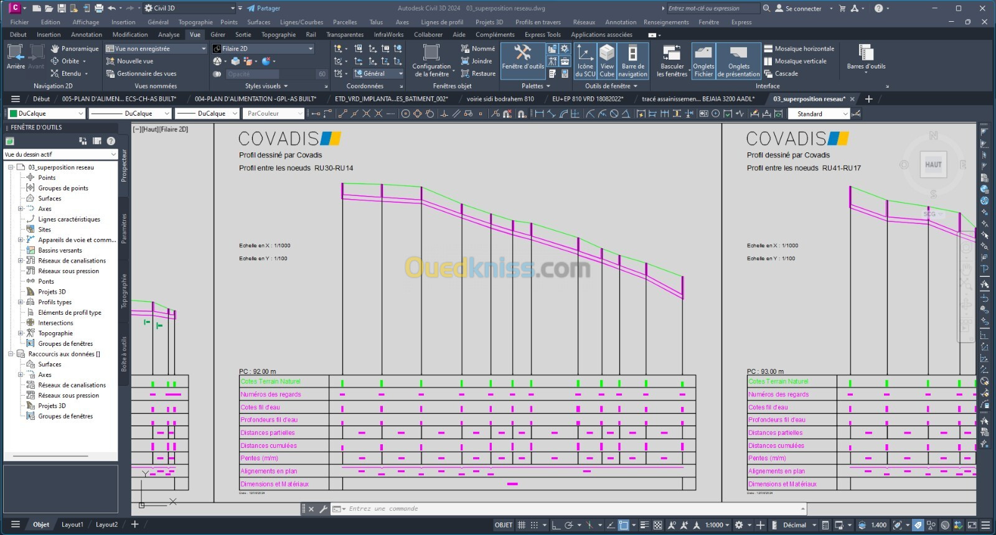Image resolution: width=996 pixels, height=535 pixels.
Task: Switch to Layout2 tab
Action: point(106,524)
